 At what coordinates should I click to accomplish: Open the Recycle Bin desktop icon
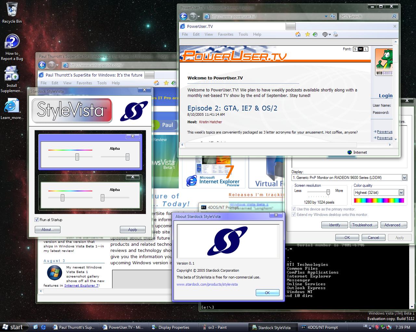coord(12,13)
